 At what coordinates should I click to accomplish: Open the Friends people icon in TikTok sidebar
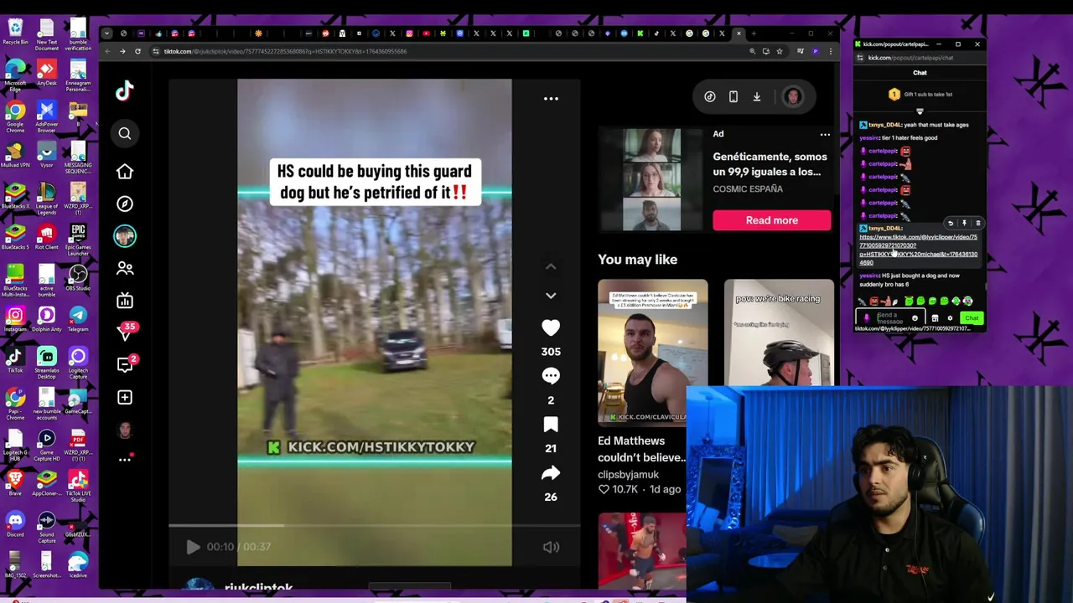[124, 268]
